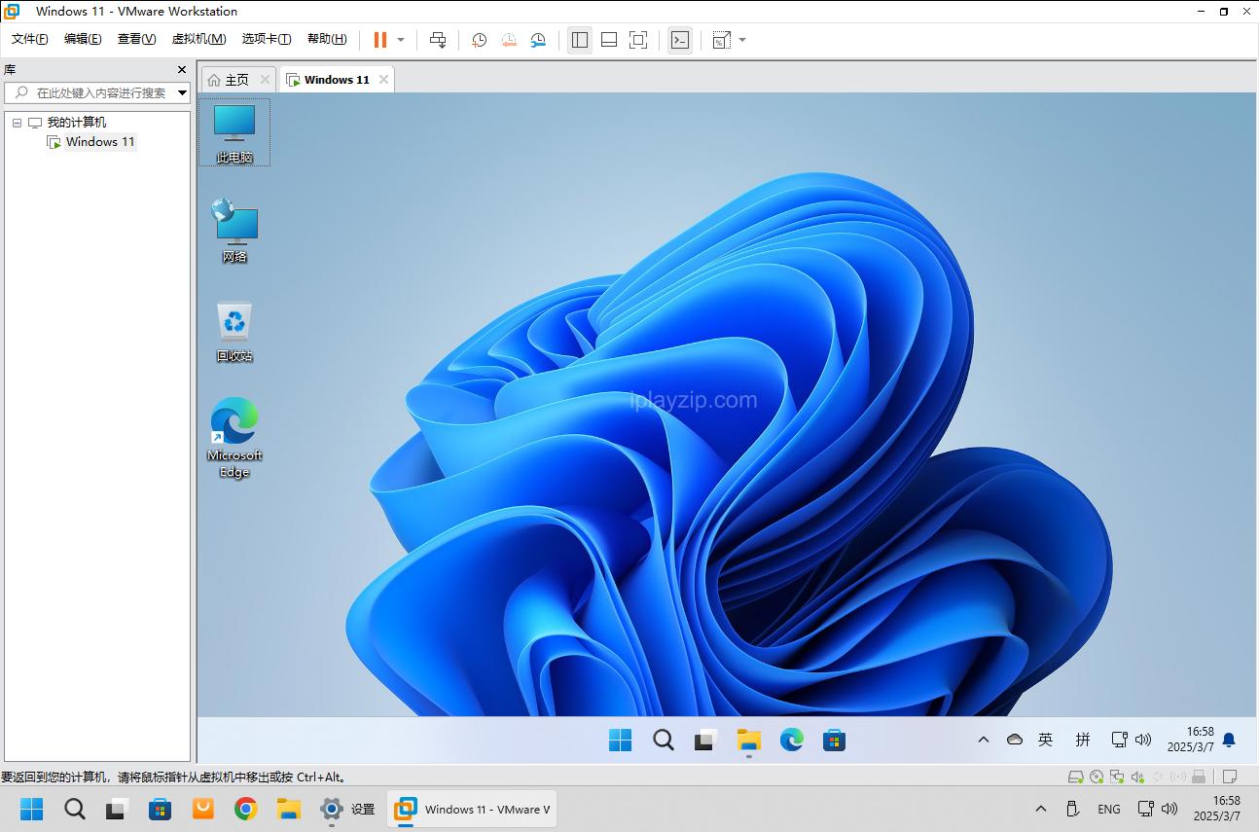Open the 虚拟机(M) menu
Image resolution: width=1259 pixels, height=832 pixels.
pos(198,39)
